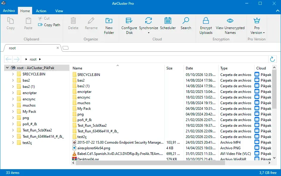Click the PNG icon of airexplorer64x64.png
Viewport: 281px width, 176px height.
[74, 148]
